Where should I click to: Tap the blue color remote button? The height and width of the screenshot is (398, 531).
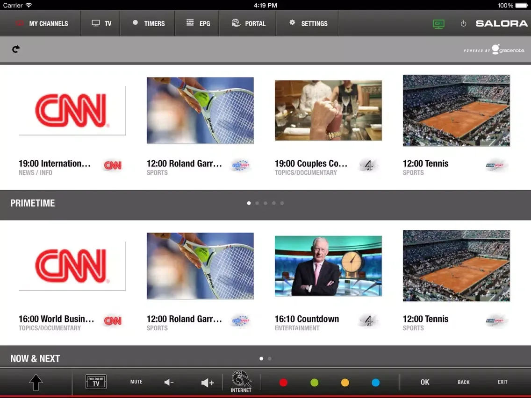(375, 383)
